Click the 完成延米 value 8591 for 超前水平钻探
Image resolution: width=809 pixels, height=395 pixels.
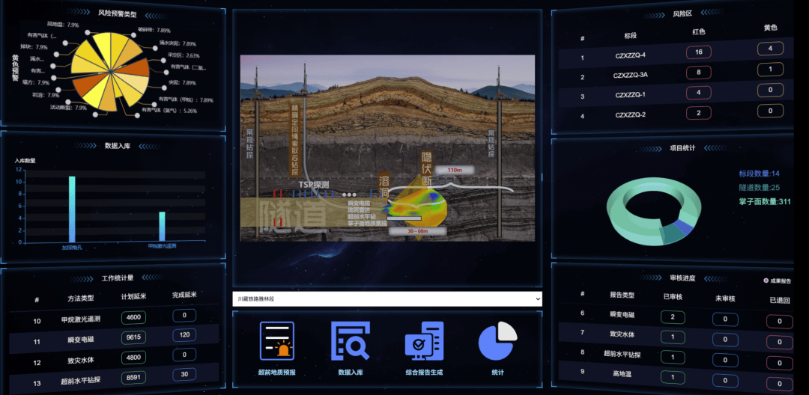tap(135, 376)
